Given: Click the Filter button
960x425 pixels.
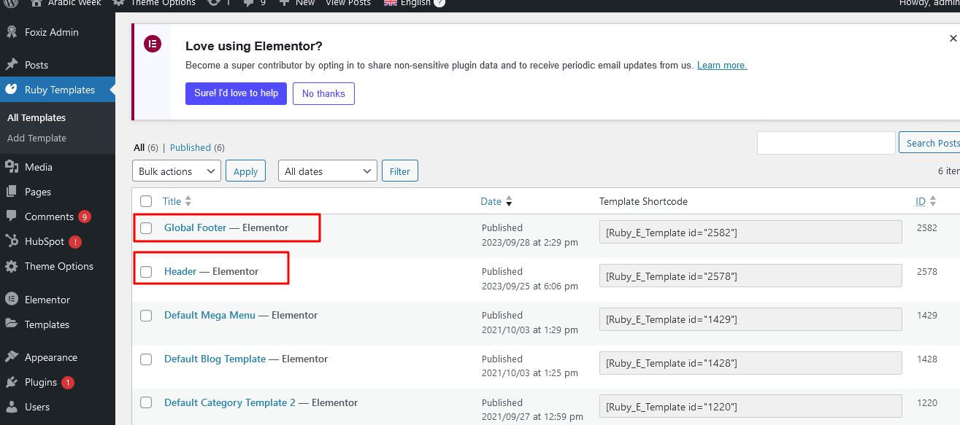Looking at the screenshot, I should tap(400, 171).
